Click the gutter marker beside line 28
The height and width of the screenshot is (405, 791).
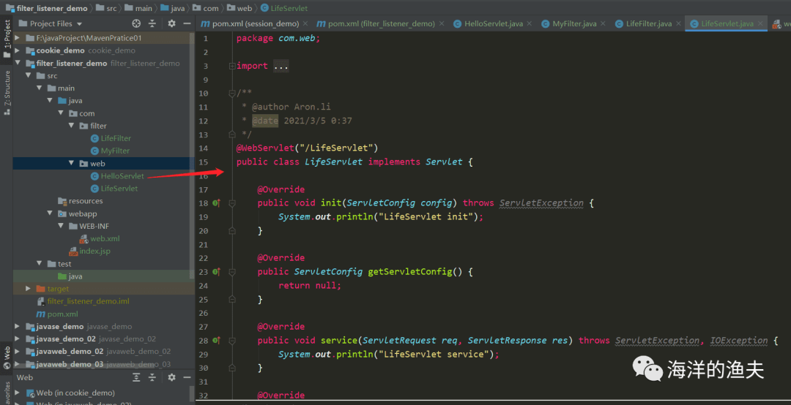click(x=216, y=341)
